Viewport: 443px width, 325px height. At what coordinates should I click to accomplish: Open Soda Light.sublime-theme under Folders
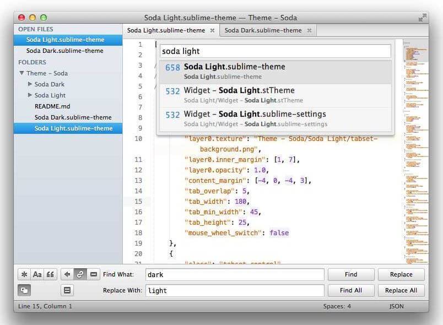[68, 128]
